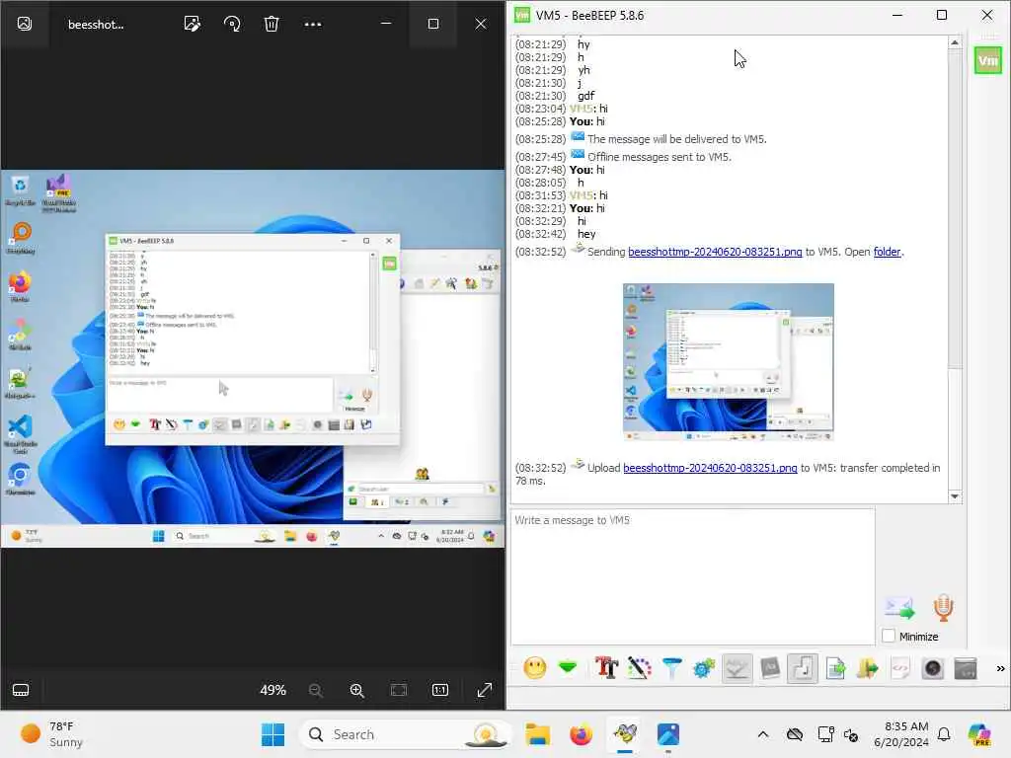Viewport: 1011px width, 758px height.
Task: Open the folder link in chat
Action: coord(887,252)
